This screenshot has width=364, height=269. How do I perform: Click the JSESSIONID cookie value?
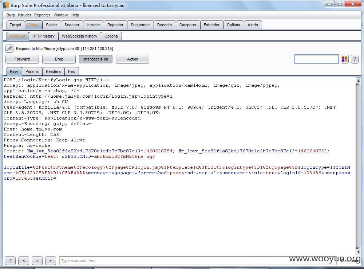124,156
